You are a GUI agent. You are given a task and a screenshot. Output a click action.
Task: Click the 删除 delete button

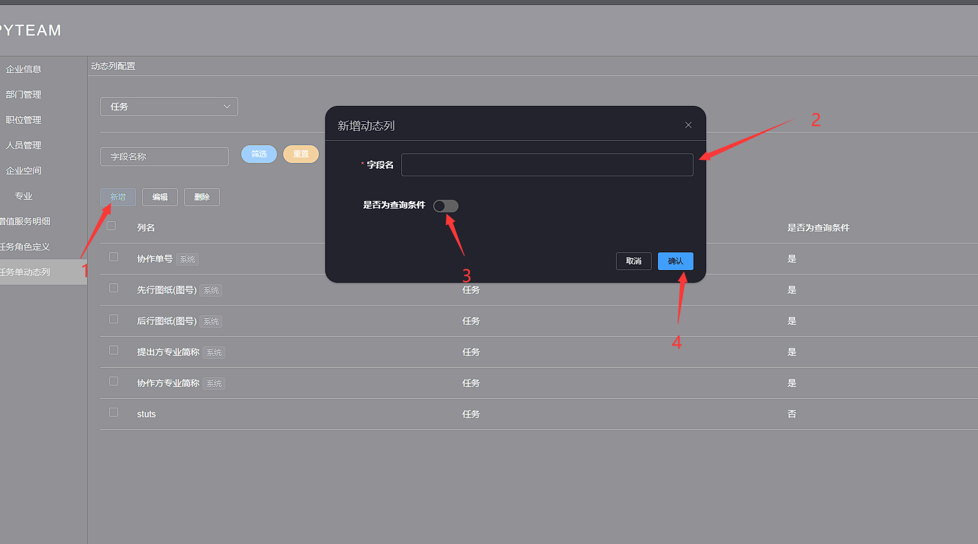coord(202,197)
